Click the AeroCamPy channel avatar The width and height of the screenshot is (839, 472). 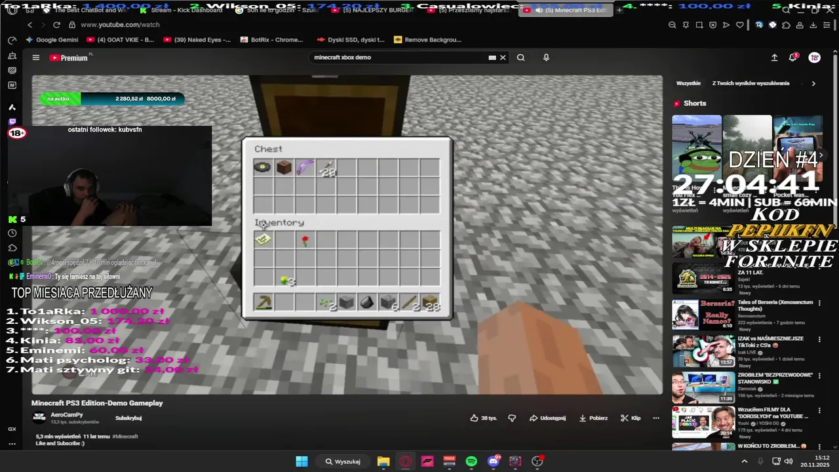point(39,417)
